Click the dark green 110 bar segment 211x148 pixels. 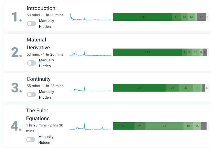142,17
